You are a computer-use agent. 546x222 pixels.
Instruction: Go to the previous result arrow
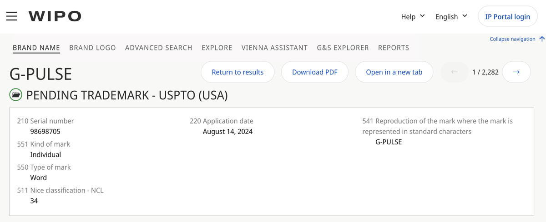(x=454, y=72)
